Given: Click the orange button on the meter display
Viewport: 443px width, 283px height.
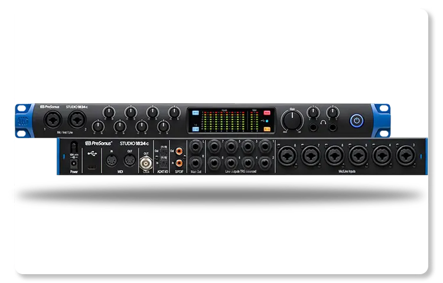Looking at the screenshot, I should 267,129.
